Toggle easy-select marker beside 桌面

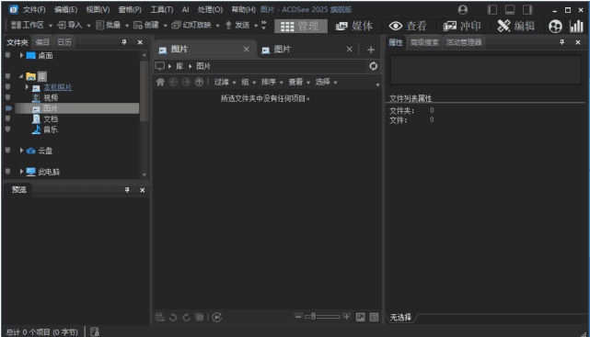click(x=7, y=55)
